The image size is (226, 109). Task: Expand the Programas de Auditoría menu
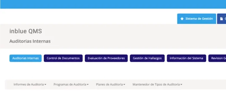[x=71, y=84]
